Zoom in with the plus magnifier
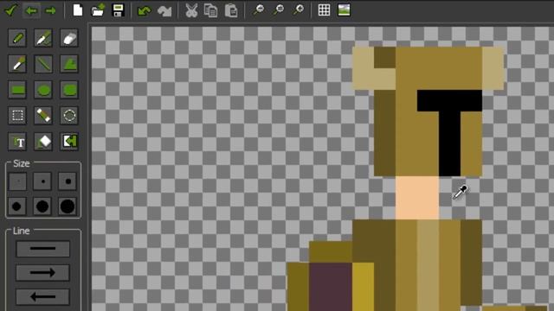Screen dimensions: 554x311 click(299, 10)
